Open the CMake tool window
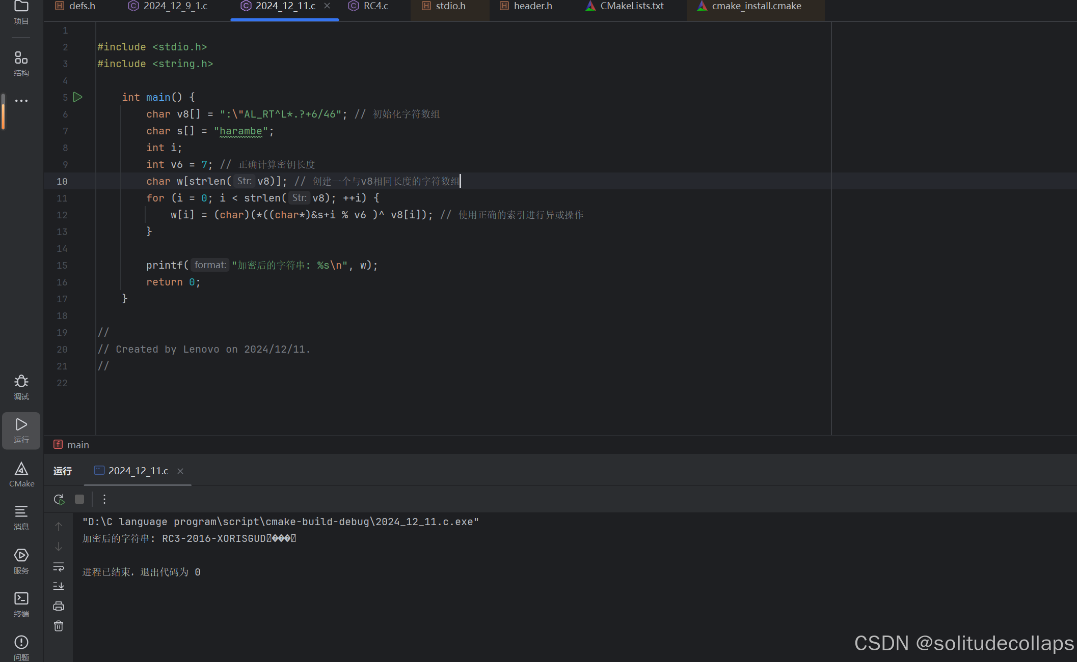Image resolution: width=1077 pixels, height=662 pixels. coord(21,474)
